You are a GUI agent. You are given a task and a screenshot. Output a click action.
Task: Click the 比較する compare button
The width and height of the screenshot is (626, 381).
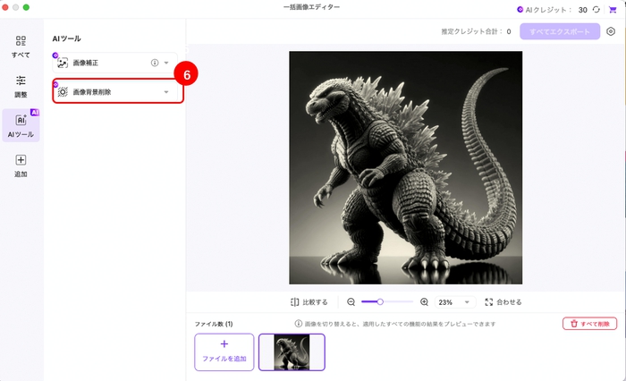click(x=309, y=302)
